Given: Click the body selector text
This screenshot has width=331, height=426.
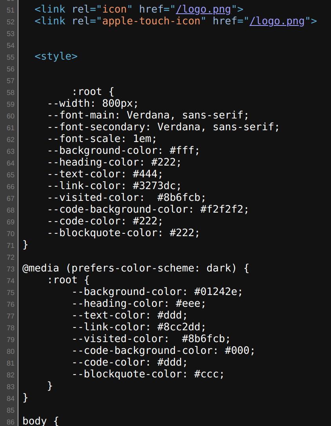Looking at the screenshot, I should tap(35, 421).
